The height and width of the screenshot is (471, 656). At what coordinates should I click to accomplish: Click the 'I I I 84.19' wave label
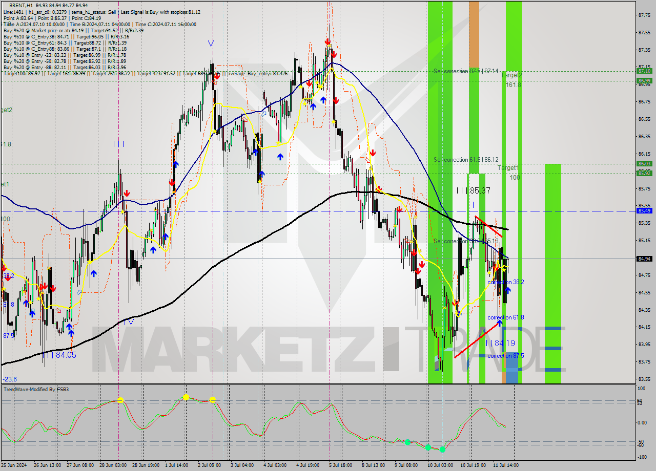[x=498, y=343]
